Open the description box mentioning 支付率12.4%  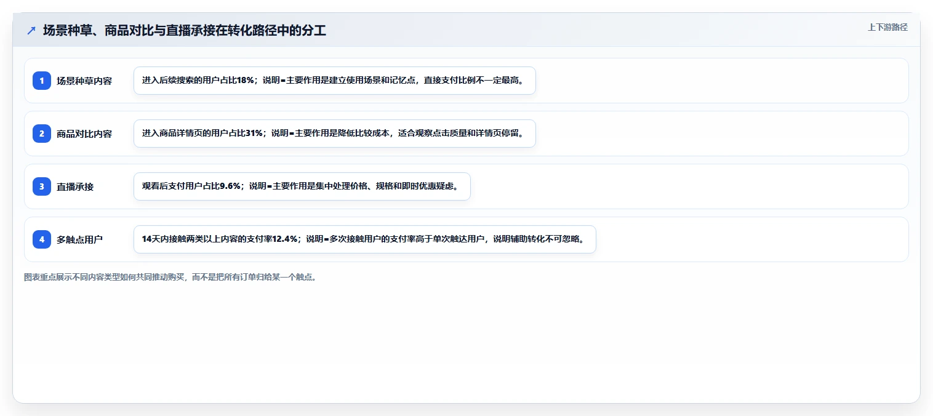click(x=365, y=239)
